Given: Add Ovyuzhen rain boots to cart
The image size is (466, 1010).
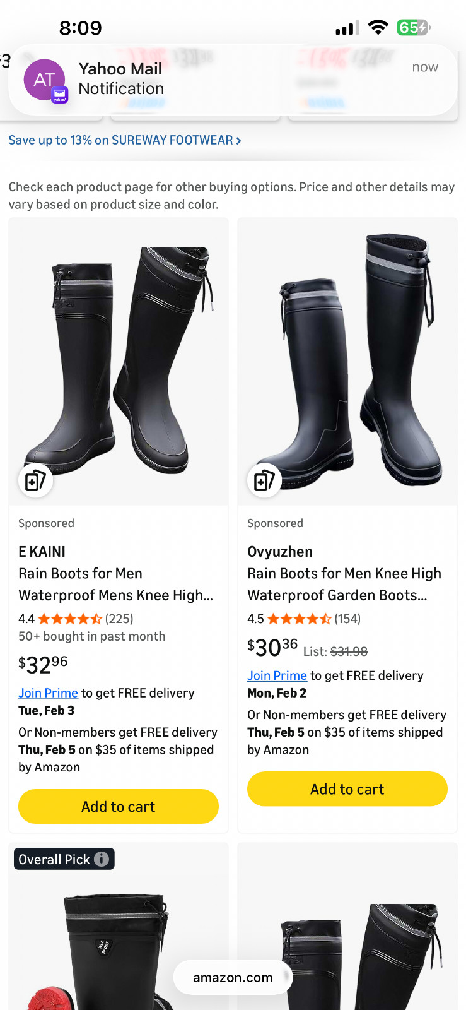Looking at the screenshot, I should pyautogui.click(x=347, y=789).
